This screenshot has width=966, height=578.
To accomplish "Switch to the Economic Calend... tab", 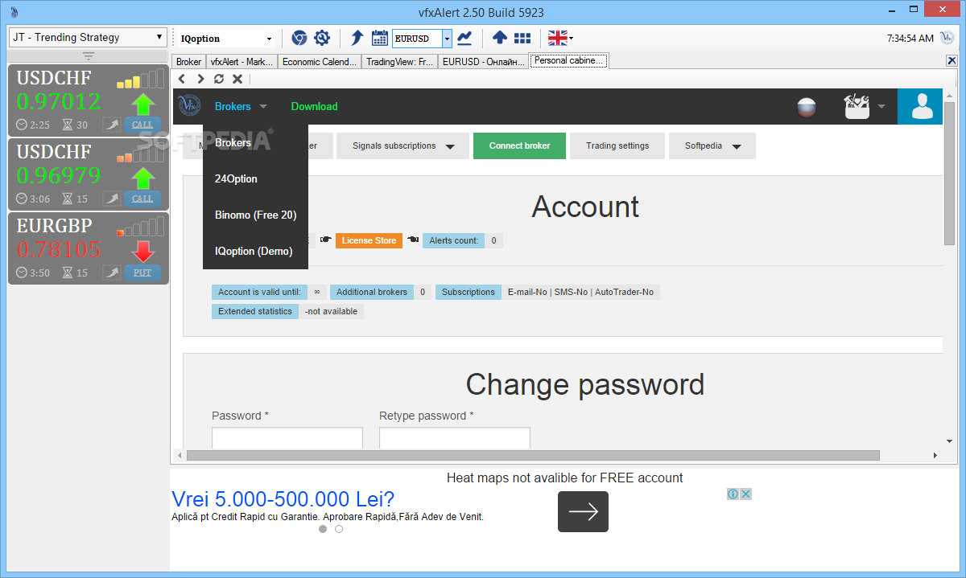I will pos(320,61).
